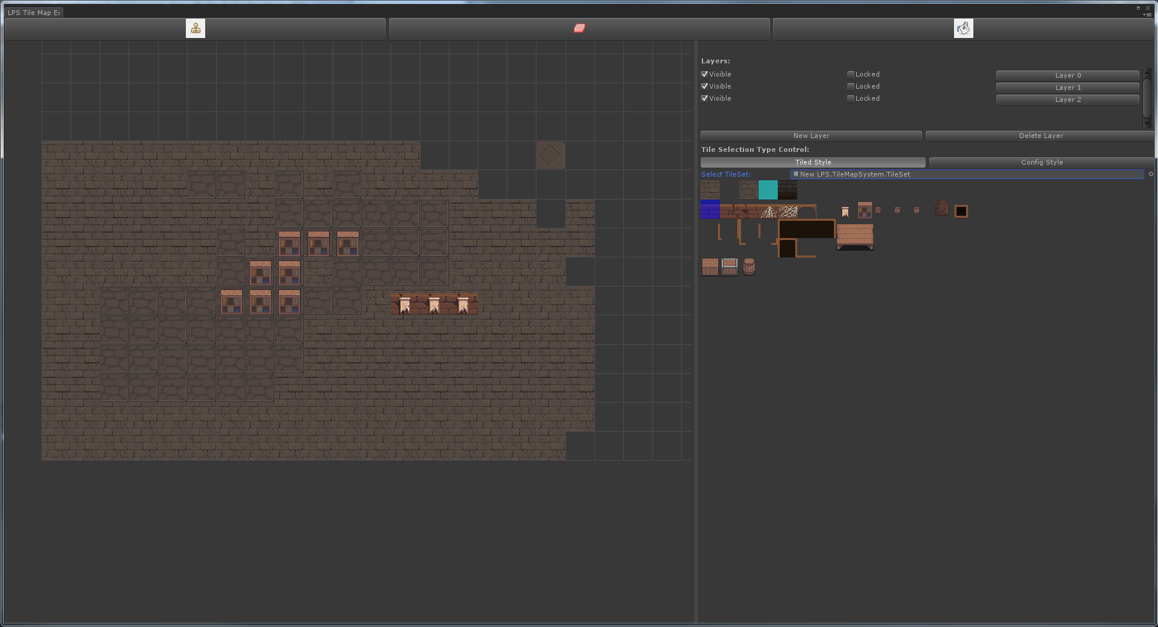
Task: Pick the wooden table tile in palette
Action: pyautogui.click(x=855, y=237)
